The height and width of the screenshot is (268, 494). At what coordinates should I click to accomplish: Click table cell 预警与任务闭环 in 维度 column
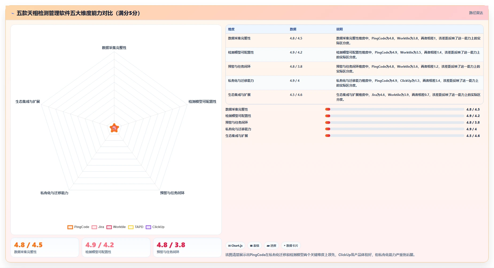(x=239, y=67)
